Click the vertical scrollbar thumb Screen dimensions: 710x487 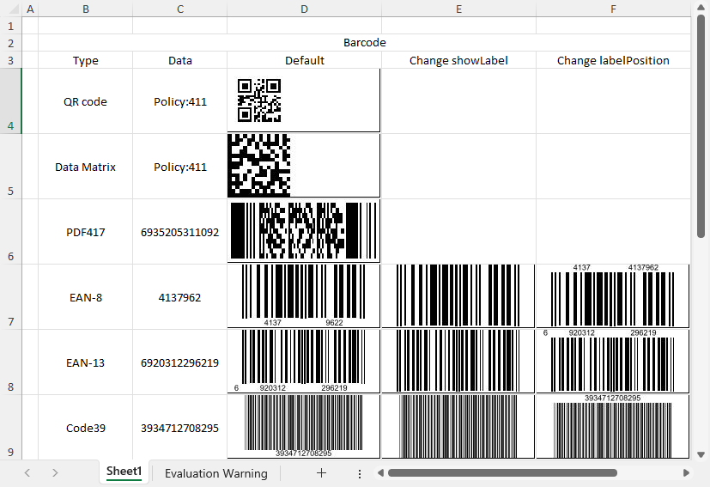point(701,125)
